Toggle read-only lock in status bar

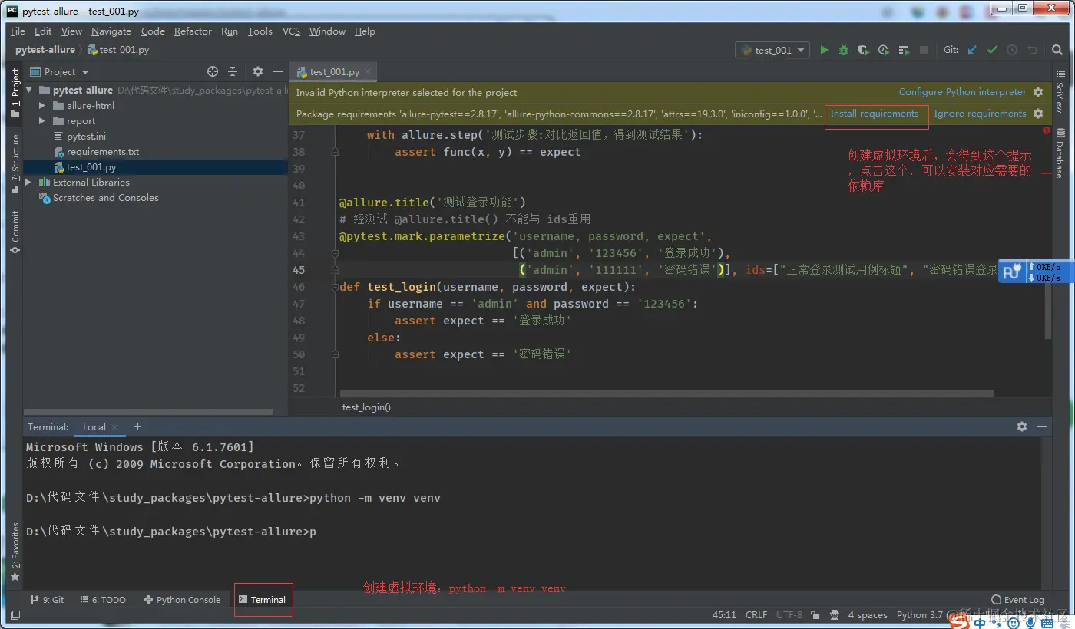(815, 614)
